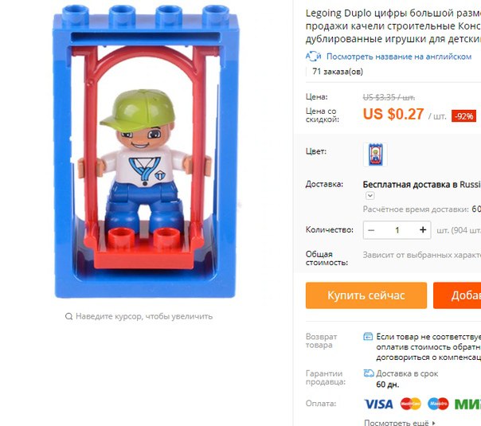Expand 'Посмотреть ещё' payment methods
This screenshot has height=426, width=481.
(x=400, y=423)
